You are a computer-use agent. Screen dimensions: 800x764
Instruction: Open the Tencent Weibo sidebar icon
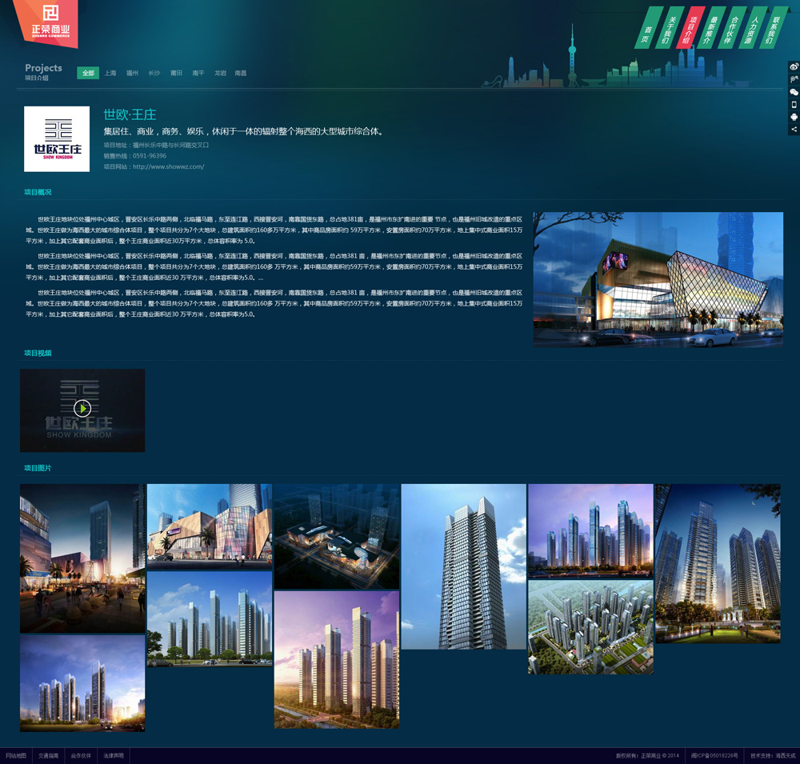coord(794,80)
